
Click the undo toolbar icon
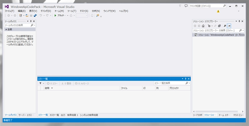(x=41, y=16)
